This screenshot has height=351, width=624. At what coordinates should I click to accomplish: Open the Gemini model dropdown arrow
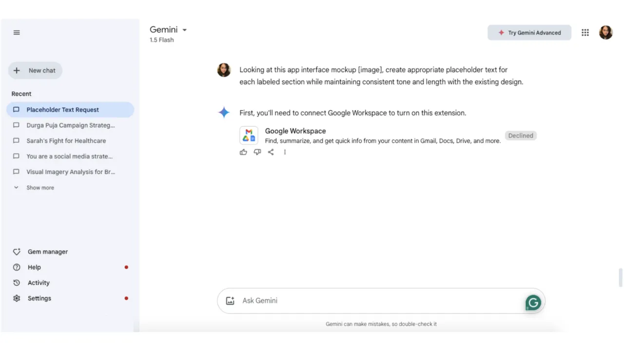click(x=185, y=30)
